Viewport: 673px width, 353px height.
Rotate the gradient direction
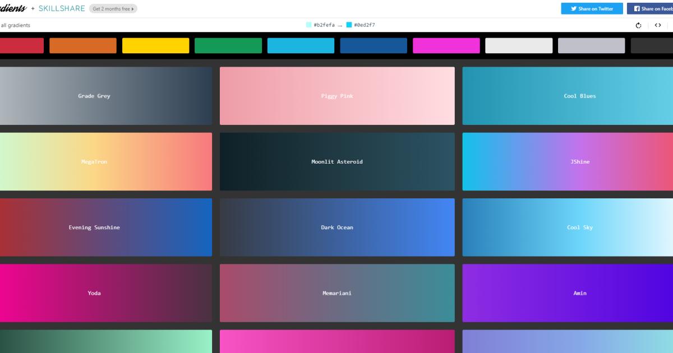click(x=638, y=25)
